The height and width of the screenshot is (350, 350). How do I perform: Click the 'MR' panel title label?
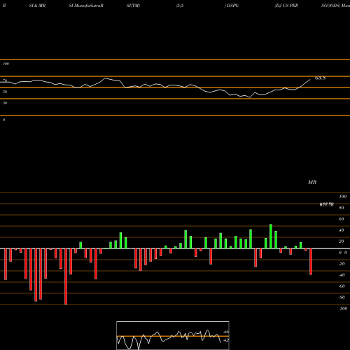click(x=312, y=182)
